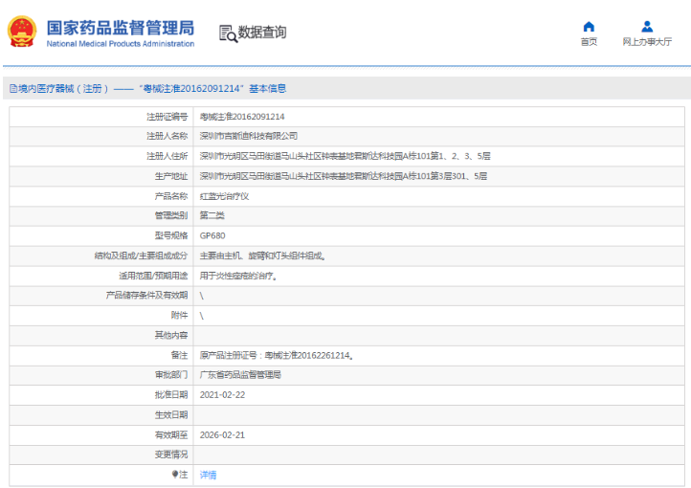Select model value GP680

coord(212,235)
